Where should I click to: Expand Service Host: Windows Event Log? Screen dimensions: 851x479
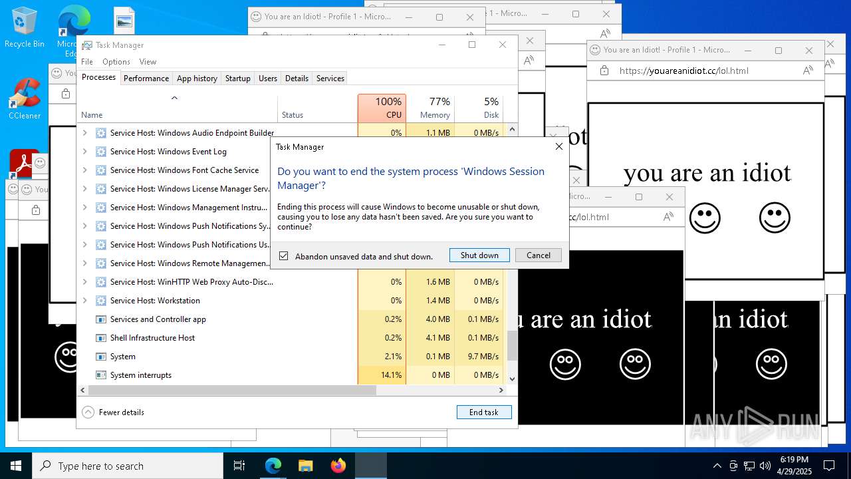click(84, 152)
